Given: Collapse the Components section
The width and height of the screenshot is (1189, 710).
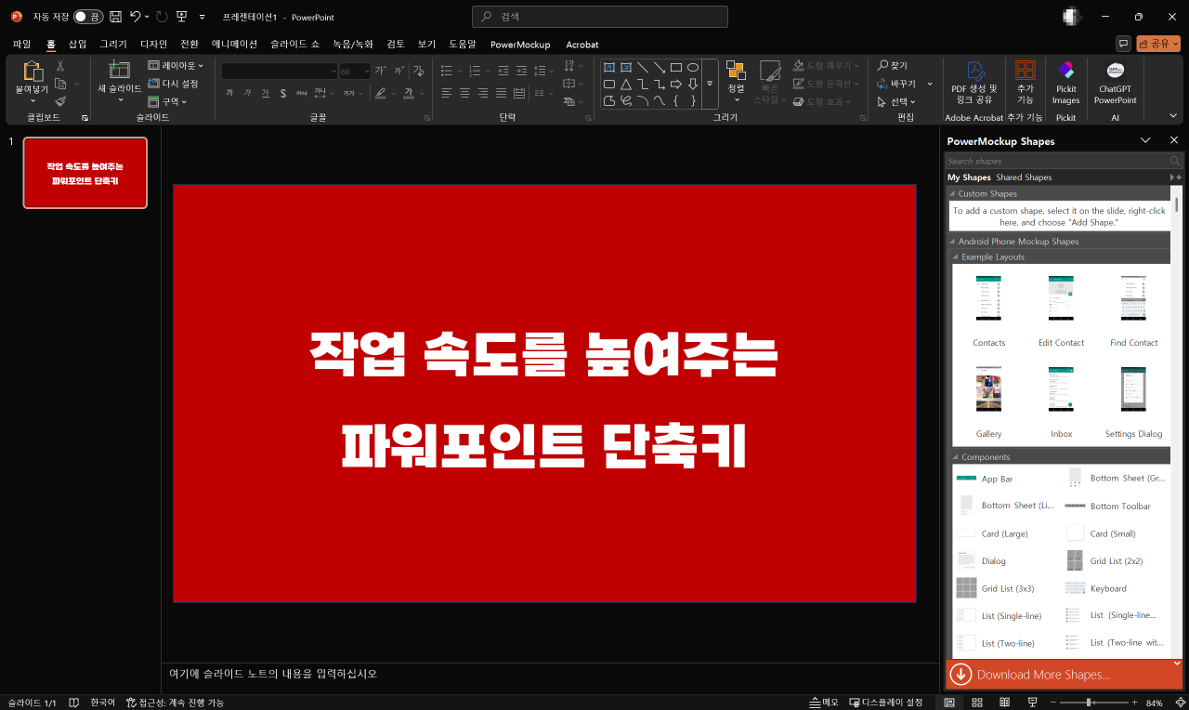Looking at the screenshot, I should tap(956, 457).
